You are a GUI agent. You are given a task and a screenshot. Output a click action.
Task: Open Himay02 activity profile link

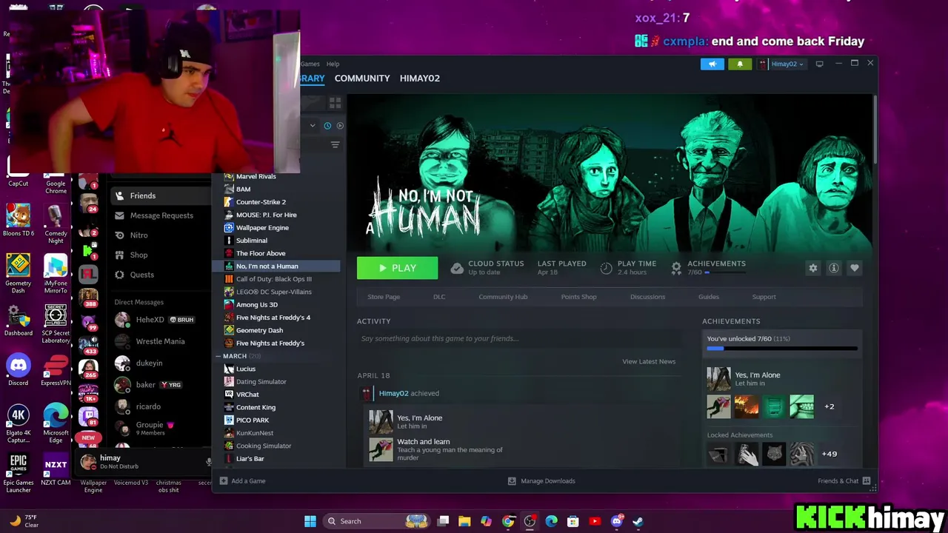[x=393, y=394]
